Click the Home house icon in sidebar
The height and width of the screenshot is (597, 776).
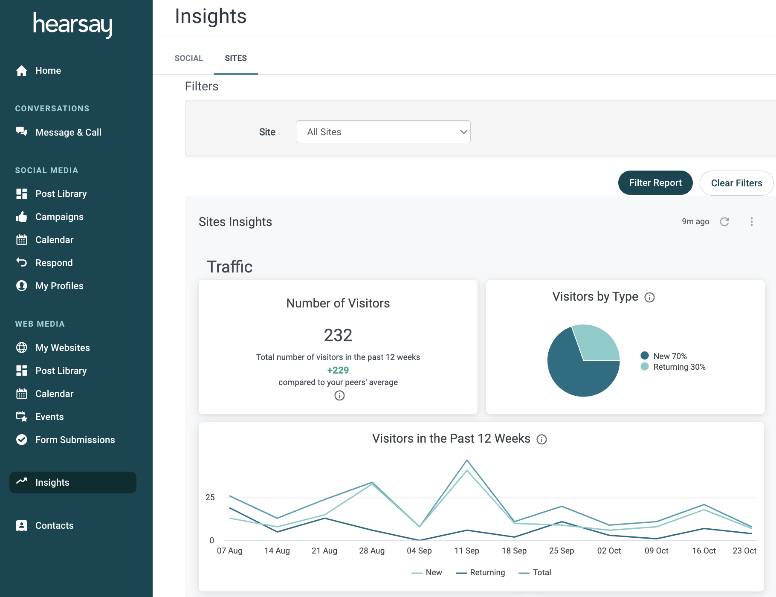tap(22, 71)
